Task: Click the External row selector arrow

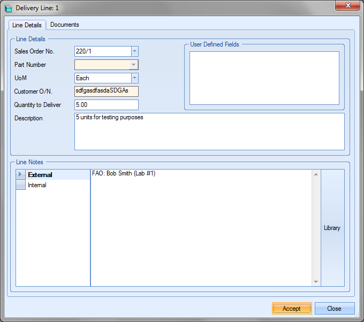Action: click(21, 175)
